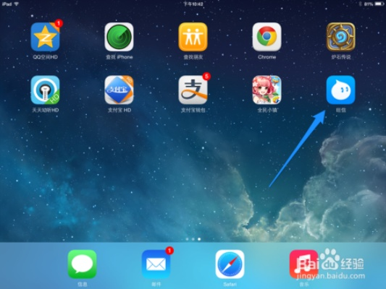This screenshot has width=386, height=289.
Task: Switch to the second home screen page dot
Action: 193,239
